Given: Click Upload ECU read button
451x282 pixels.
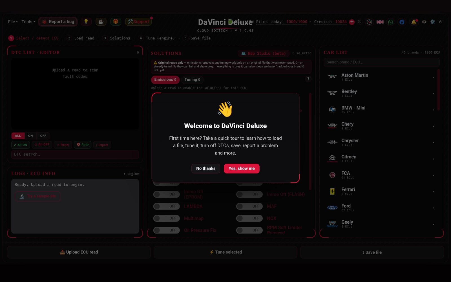Looking at the screenshot, I should coord(79,252).
